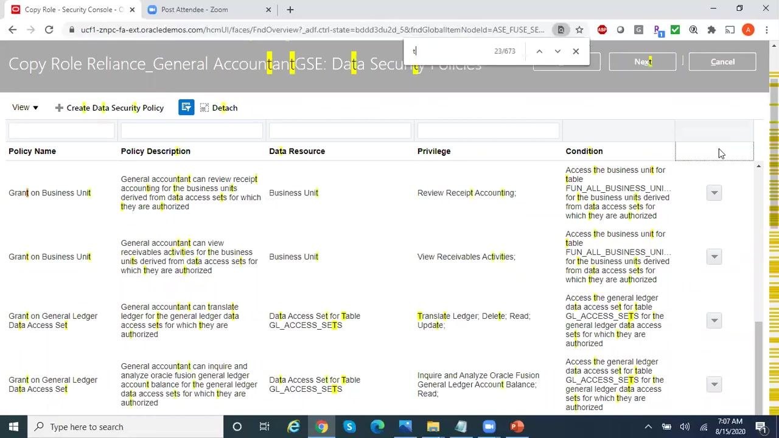This screenshot has height=438, width=779.
Task: Click the Query By Example filter icon
Action: [x=186, y=108]
